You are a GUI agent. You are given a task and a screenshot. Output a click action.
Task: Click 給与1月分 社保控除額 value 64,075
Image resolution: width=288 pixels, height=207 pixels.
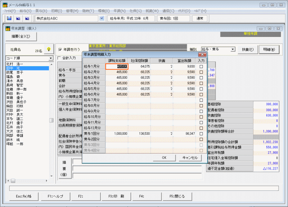[145, 66]
